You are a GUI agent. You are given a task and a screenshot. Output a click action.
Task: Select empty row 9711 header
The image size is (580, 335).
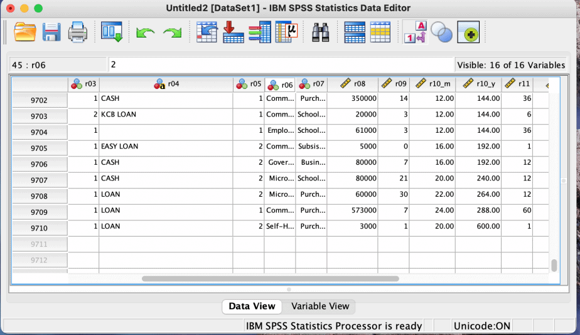(40, 244)
